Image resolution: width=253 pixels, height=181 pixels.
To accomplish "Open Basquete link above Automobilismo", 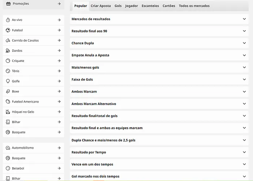I will click(34, 132).
